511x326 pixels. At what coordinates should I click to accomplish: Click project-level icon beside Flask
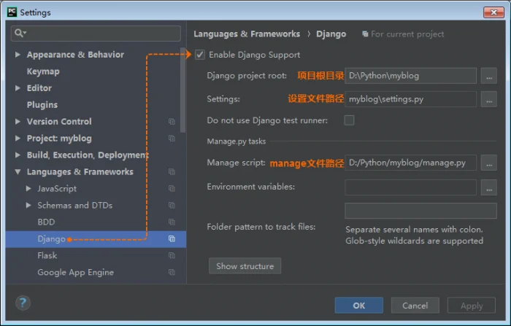tap(172, 255)
